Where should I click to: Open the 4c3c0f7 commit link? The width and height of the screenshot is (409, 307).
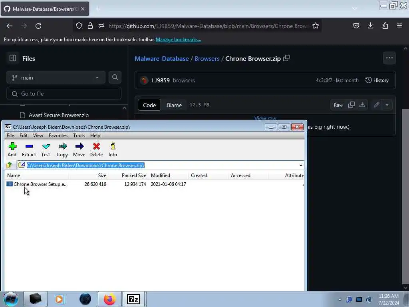point(324,80)
